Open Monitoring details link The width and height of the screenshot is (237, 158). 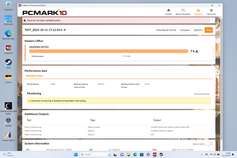[202, 94]
